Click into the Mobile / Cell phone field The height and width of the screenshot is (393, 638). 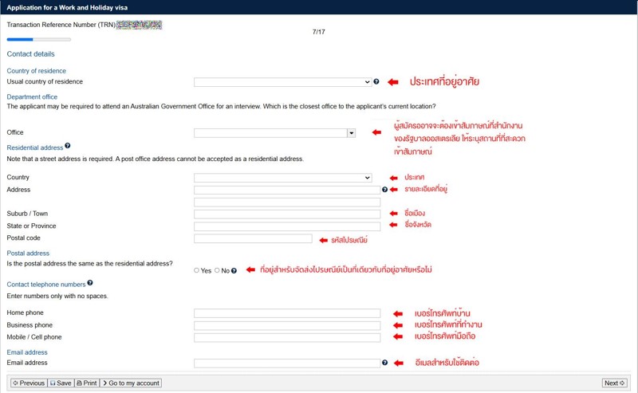[x=287, y=338]
